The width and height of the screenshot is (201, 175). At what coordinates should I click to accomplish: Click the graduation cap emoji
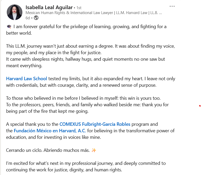tap(9, 27)
